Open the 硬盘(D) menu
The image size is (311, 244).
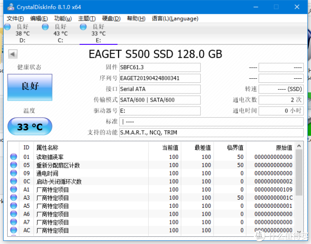111,19
